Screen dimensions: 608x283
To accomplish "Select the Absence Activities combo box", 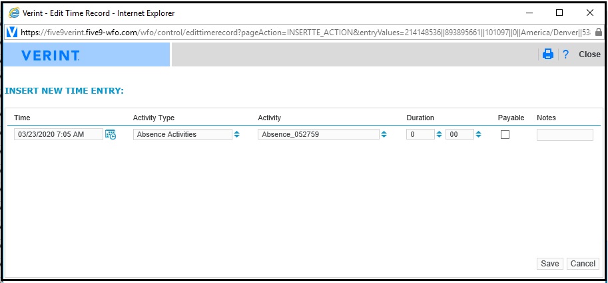I will pyautogui.click(x=182, y=135).
